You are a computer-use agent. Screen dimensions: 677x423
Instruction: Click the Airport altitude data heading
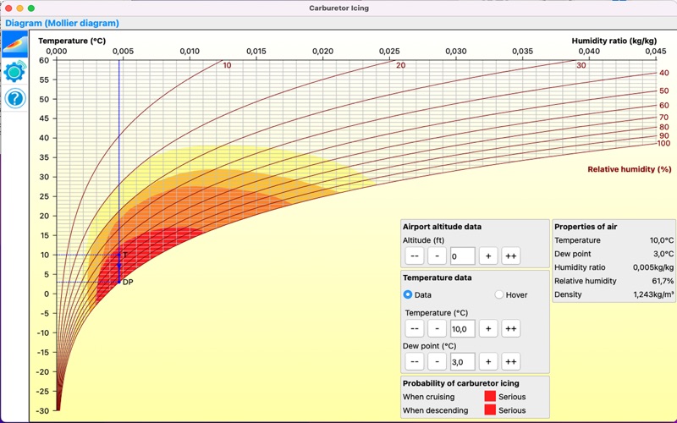coord(442,227)
